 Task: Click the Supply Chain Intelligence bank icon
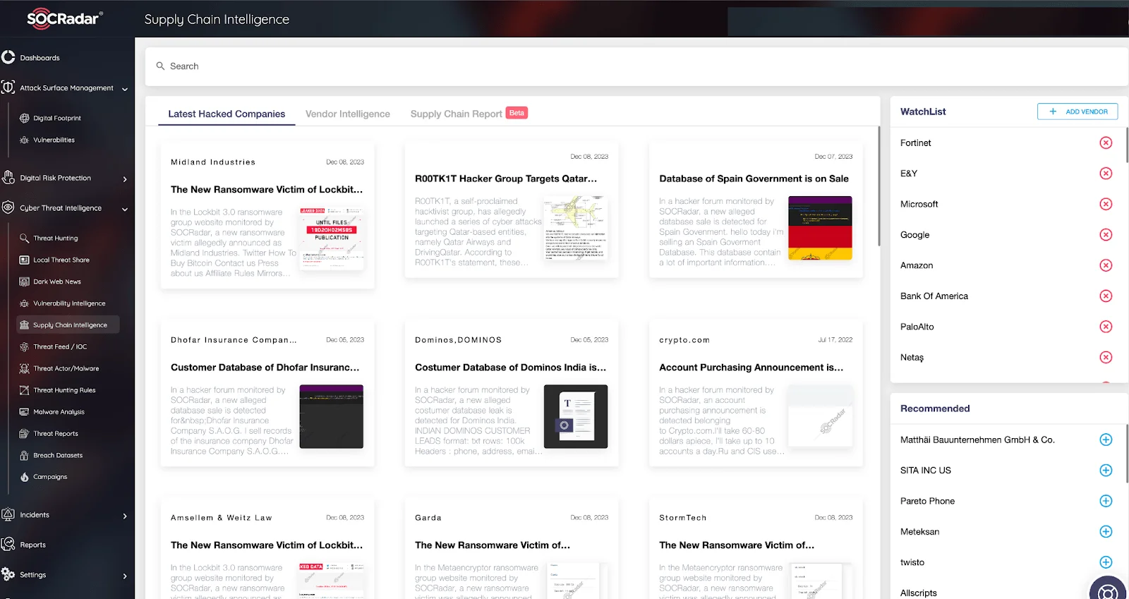(x=25, y=325)
